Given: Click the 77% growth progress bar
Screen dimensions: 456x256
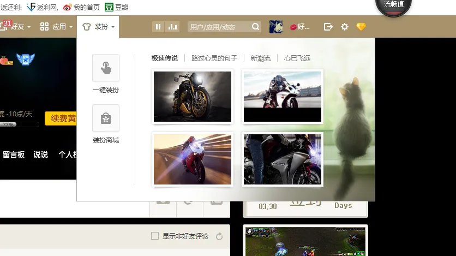Looking at the screenshot, I should click(x=19, y=124).
